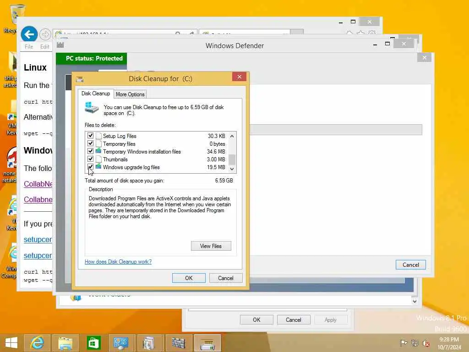Minimize the Windows Defender window

(375, 44)
